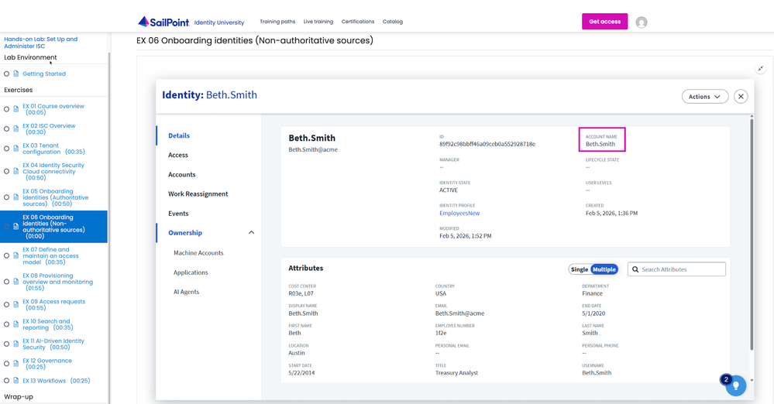
Task: Click the identity ID value 89f92c98bbff46a09ceb0a552928718e
Action: coord(487,144)
